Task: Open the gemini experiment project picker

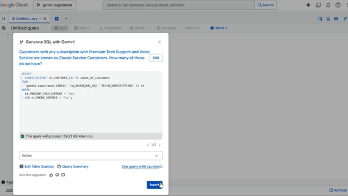Action: 54,5
